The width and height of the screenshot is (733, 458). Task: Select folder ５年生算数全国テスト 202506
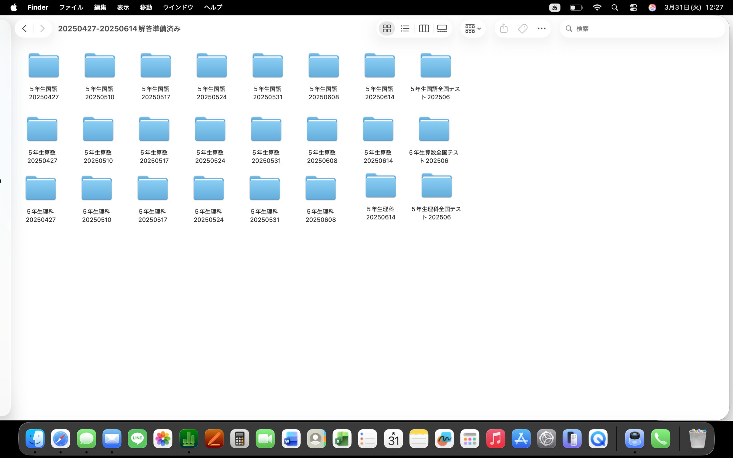click(434, 130)
